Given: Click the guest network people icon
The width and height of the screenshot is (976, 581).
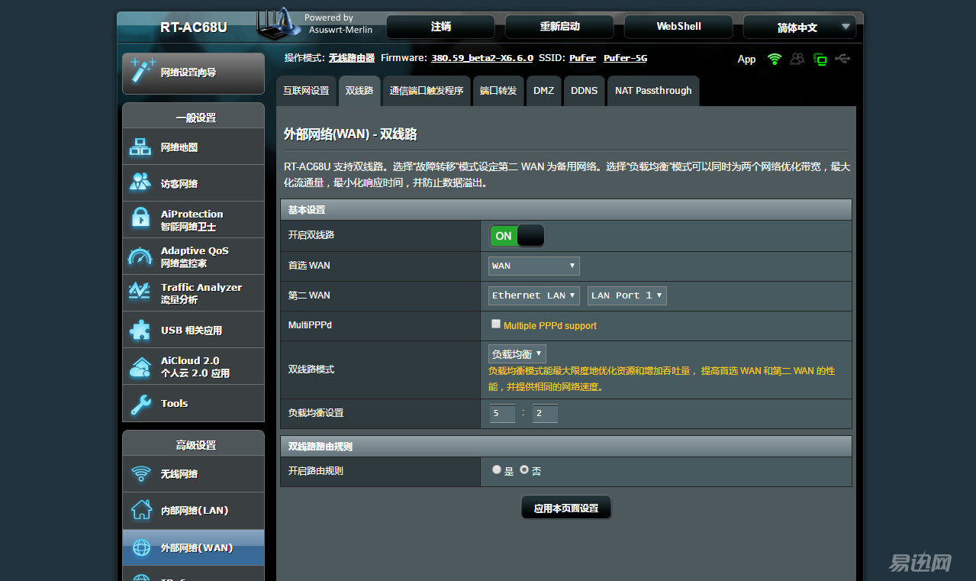Looking at the screenshot, I should point(140,182).
